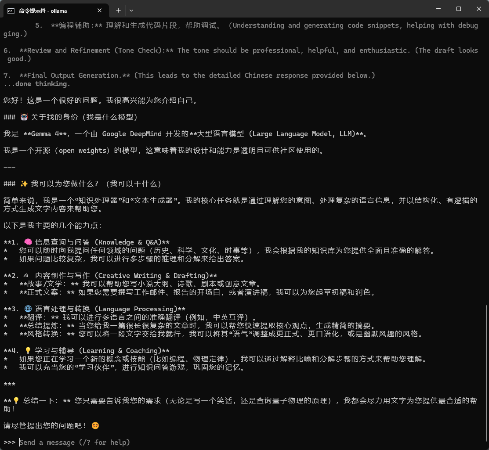Click the light bulb emoji beside 学习与辅导
The width and height of the screenshot is (489, 450).
pyautogui.click(x=28, y=350)
